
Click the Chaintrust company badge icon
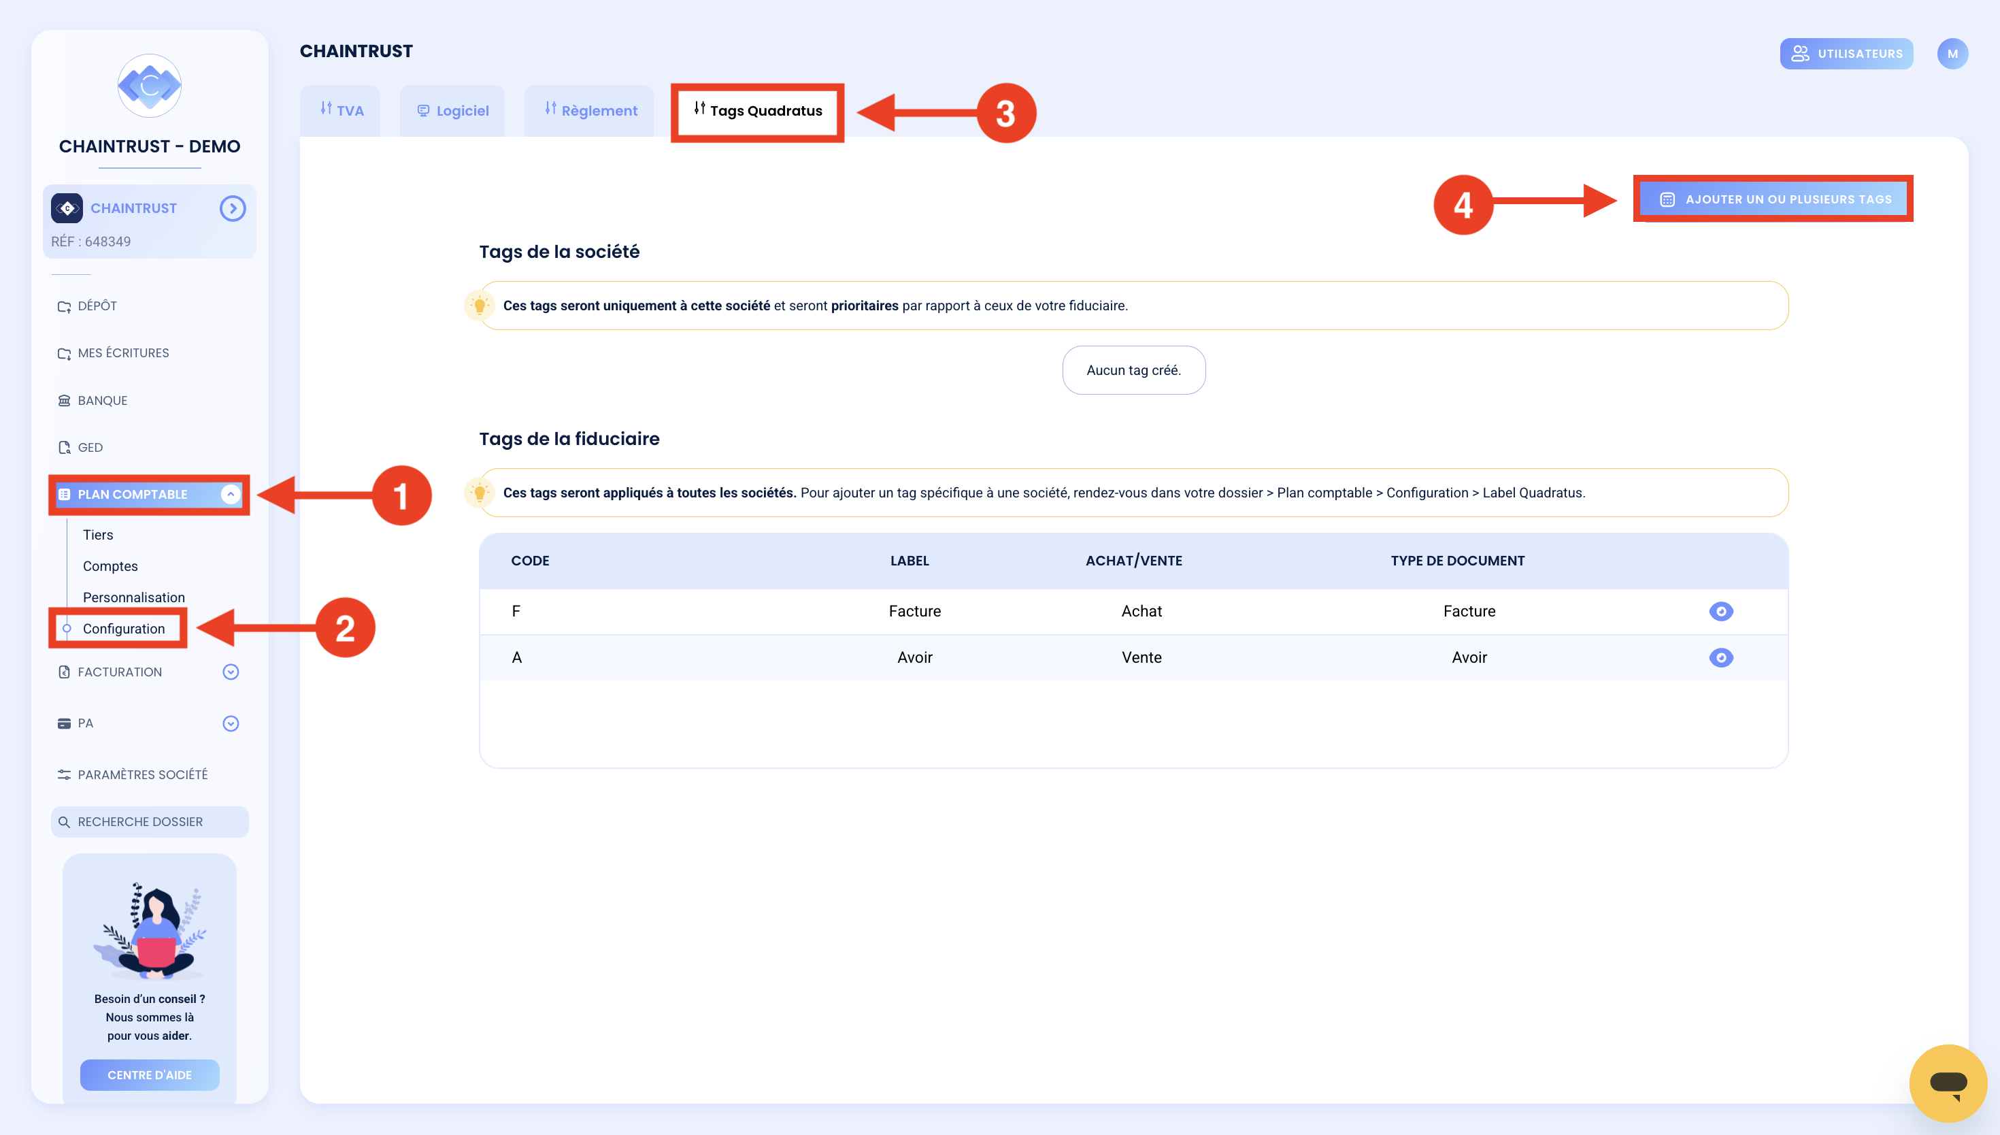click(x=67, y=208)
